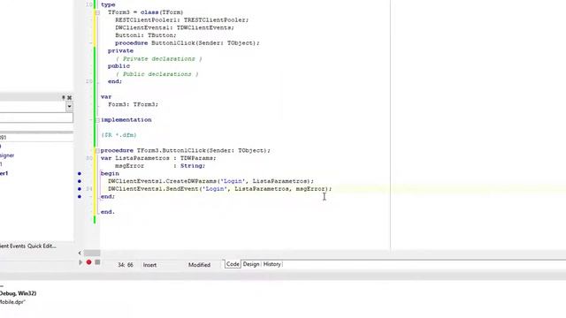
Task: Pin the left docked panel
Action: click(x=64, y=97)
